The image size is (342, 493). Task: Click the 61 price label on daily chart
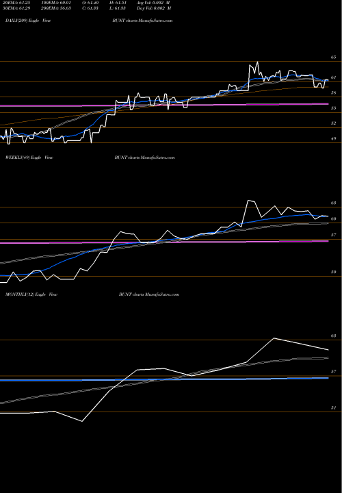(333, 77)
